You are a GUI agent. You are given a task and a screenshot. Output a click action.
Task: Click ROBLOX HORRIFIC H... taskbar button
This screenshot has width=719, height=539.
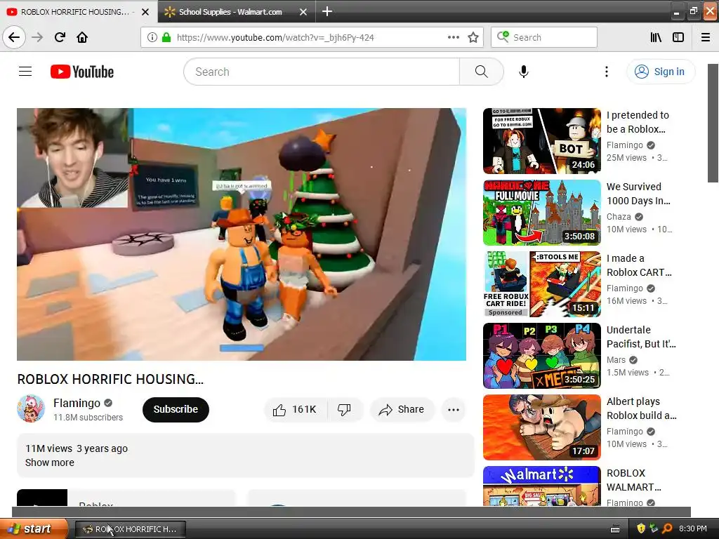coord(131,529)
